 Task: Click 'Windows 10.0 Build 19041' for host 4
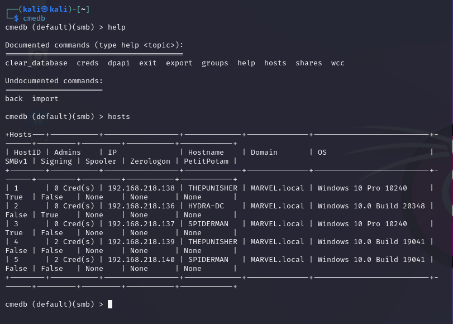[x=371, y=242]
